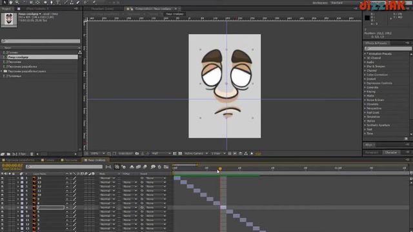Switch to Голова timeline tab
This screenshot has width=413, height=232.
pyautogui.click(x=48, y=160)
